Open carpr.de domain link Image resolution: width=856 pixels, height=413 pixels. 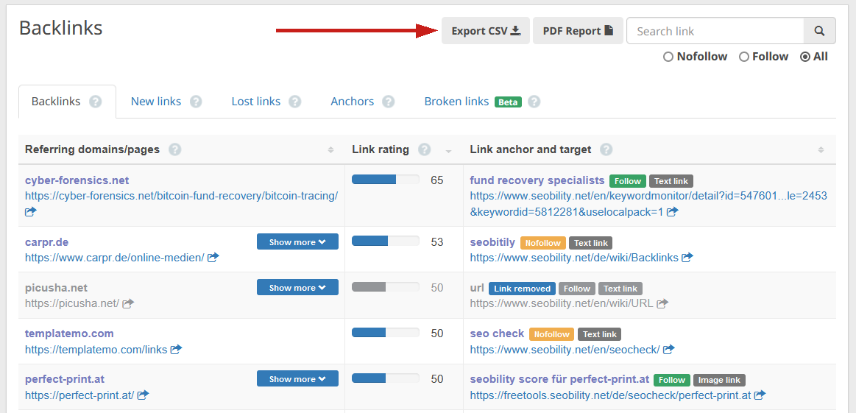pyautogui.click(x=47, y=242)
